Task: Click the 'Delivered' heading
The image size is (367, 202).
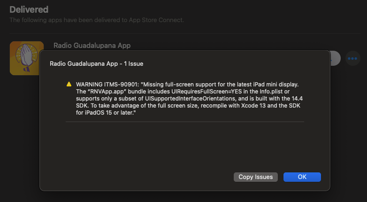Action: point(29,9)
